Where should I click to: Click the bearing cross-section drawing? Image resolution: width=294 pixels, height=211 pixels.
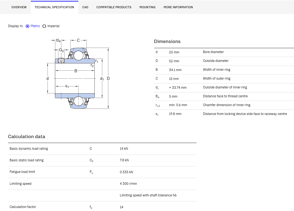(x=78, y=74)
